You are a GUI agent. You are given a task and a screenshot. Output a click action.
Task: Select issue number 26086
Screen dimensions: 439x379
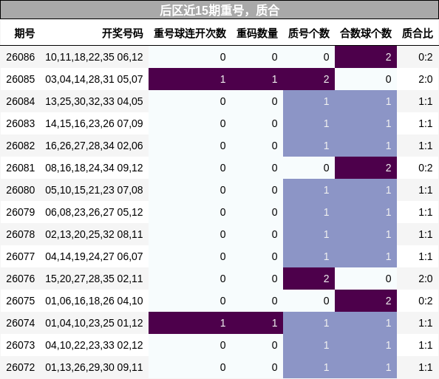coord(21,57)
